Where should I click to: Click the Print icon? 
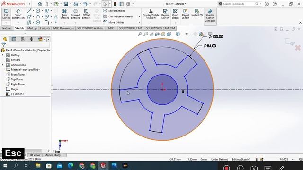coord(76,4)
